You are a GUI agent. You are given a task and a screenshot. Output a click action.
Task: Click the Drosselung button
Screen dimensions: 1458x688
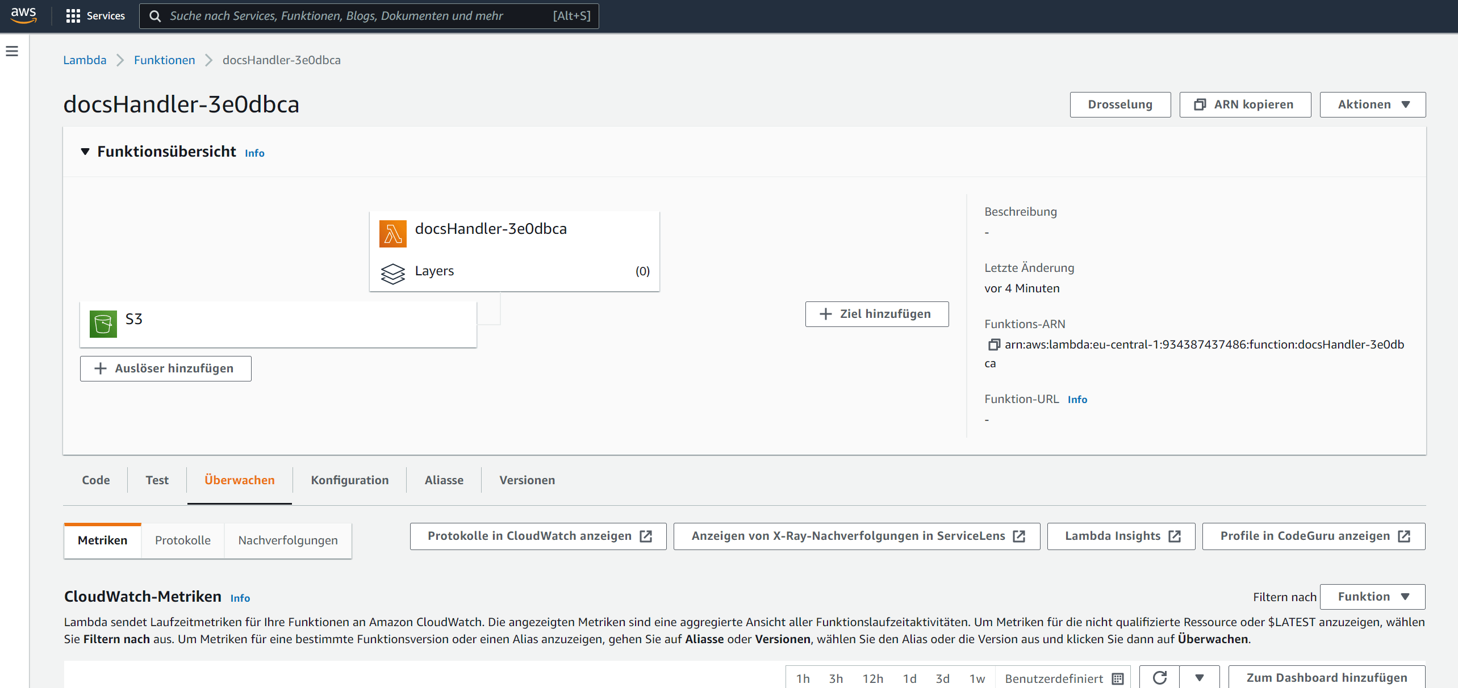point(1120,104)
